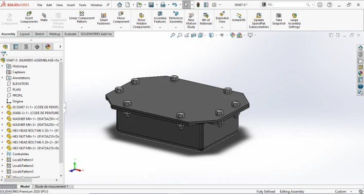Viewport: 364px width, 194px height.
Task: Open Insert Components dropdown arrow
Action: click(x=29, y=27)
